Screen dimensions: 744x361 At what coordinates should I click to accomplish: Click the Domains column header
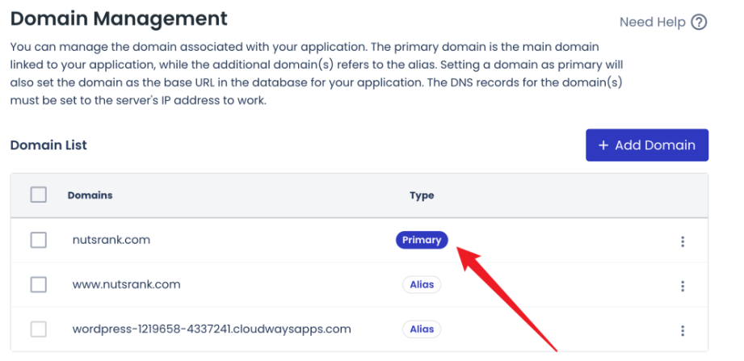pyautogui.click(x=90, y=195)
